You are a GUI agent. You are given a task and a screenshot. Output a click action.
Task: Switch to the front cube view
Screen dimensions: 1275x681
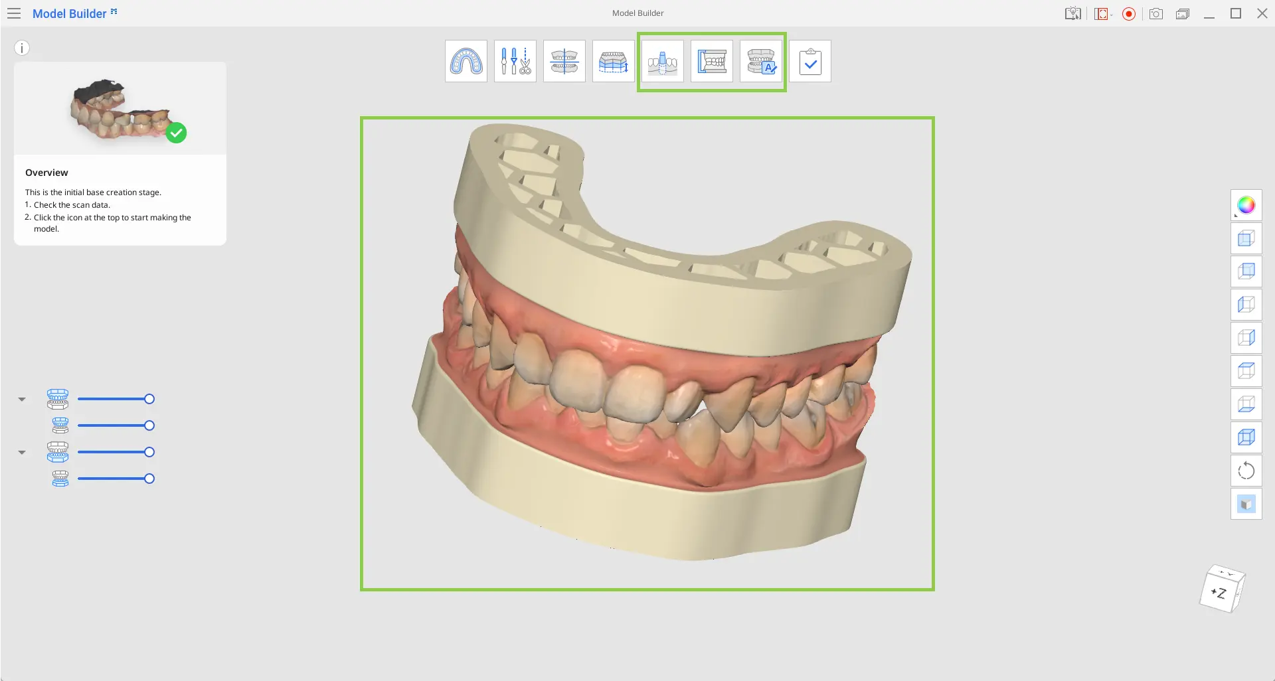point(1246,238)
